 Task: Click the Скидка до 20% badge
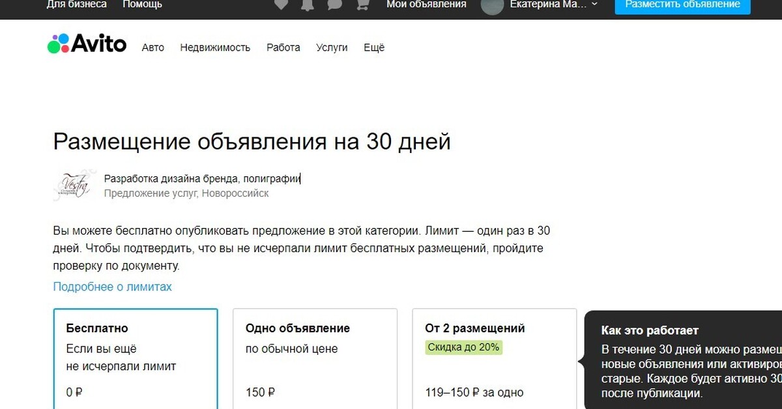(464, 348)
